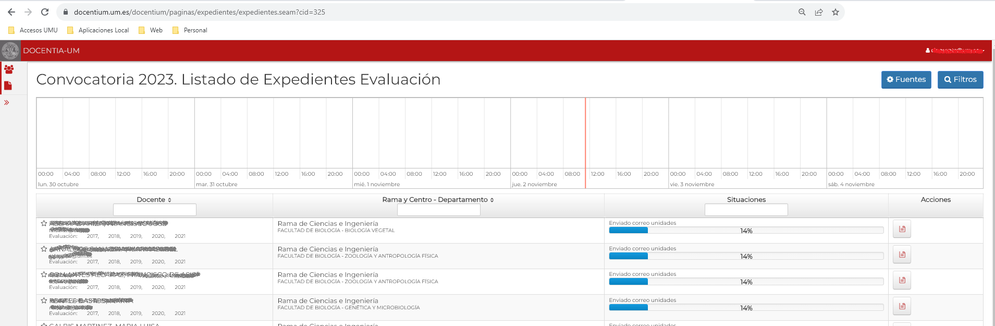Viewport: 995px width, 326px height.
Task: Expand the left sidebar with double chevron
Action: tap(7, 103)
